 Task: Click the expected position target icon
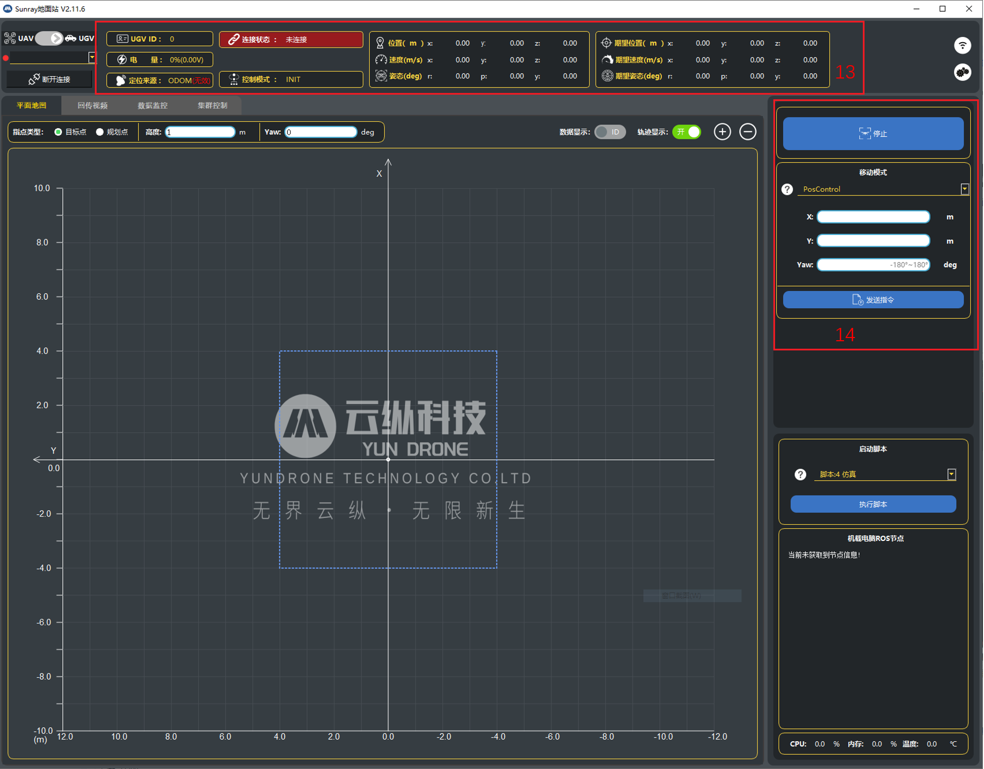(x=606, y=43)
